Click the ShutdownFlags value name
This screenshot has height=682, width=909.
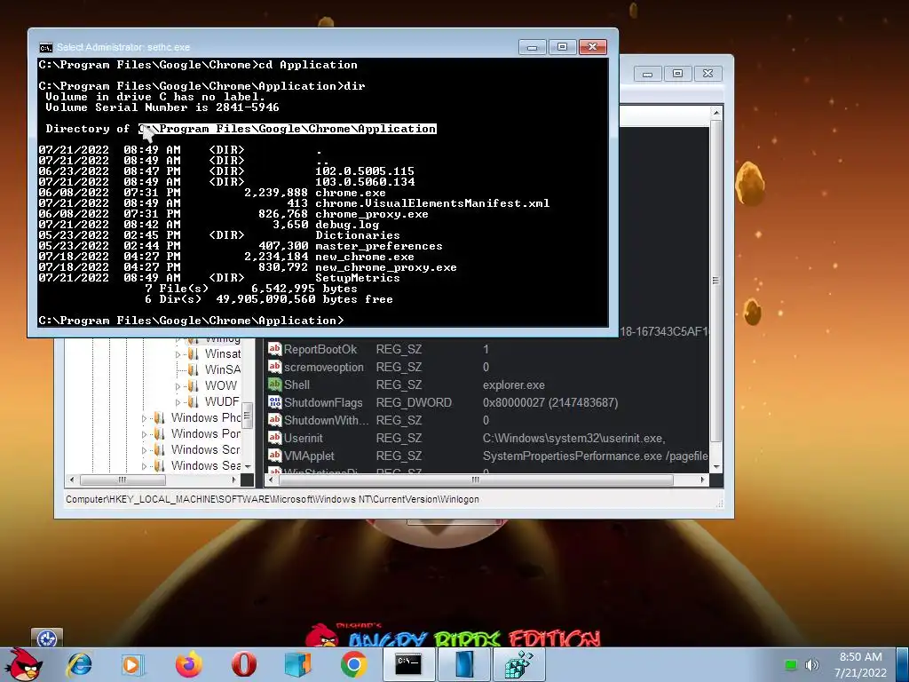click(x=323, y=402)
